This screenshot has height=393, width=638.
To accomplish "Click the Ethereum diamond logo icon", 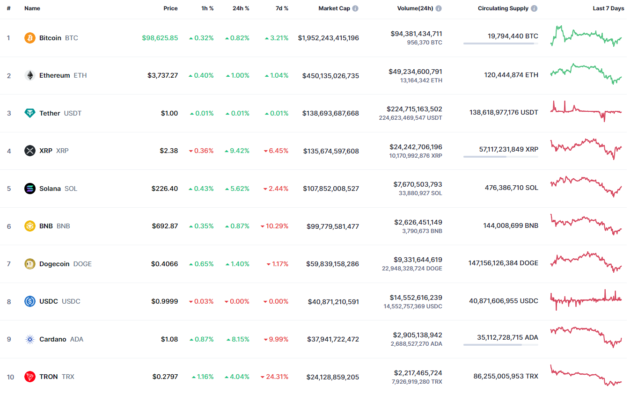I will (30, 75).
